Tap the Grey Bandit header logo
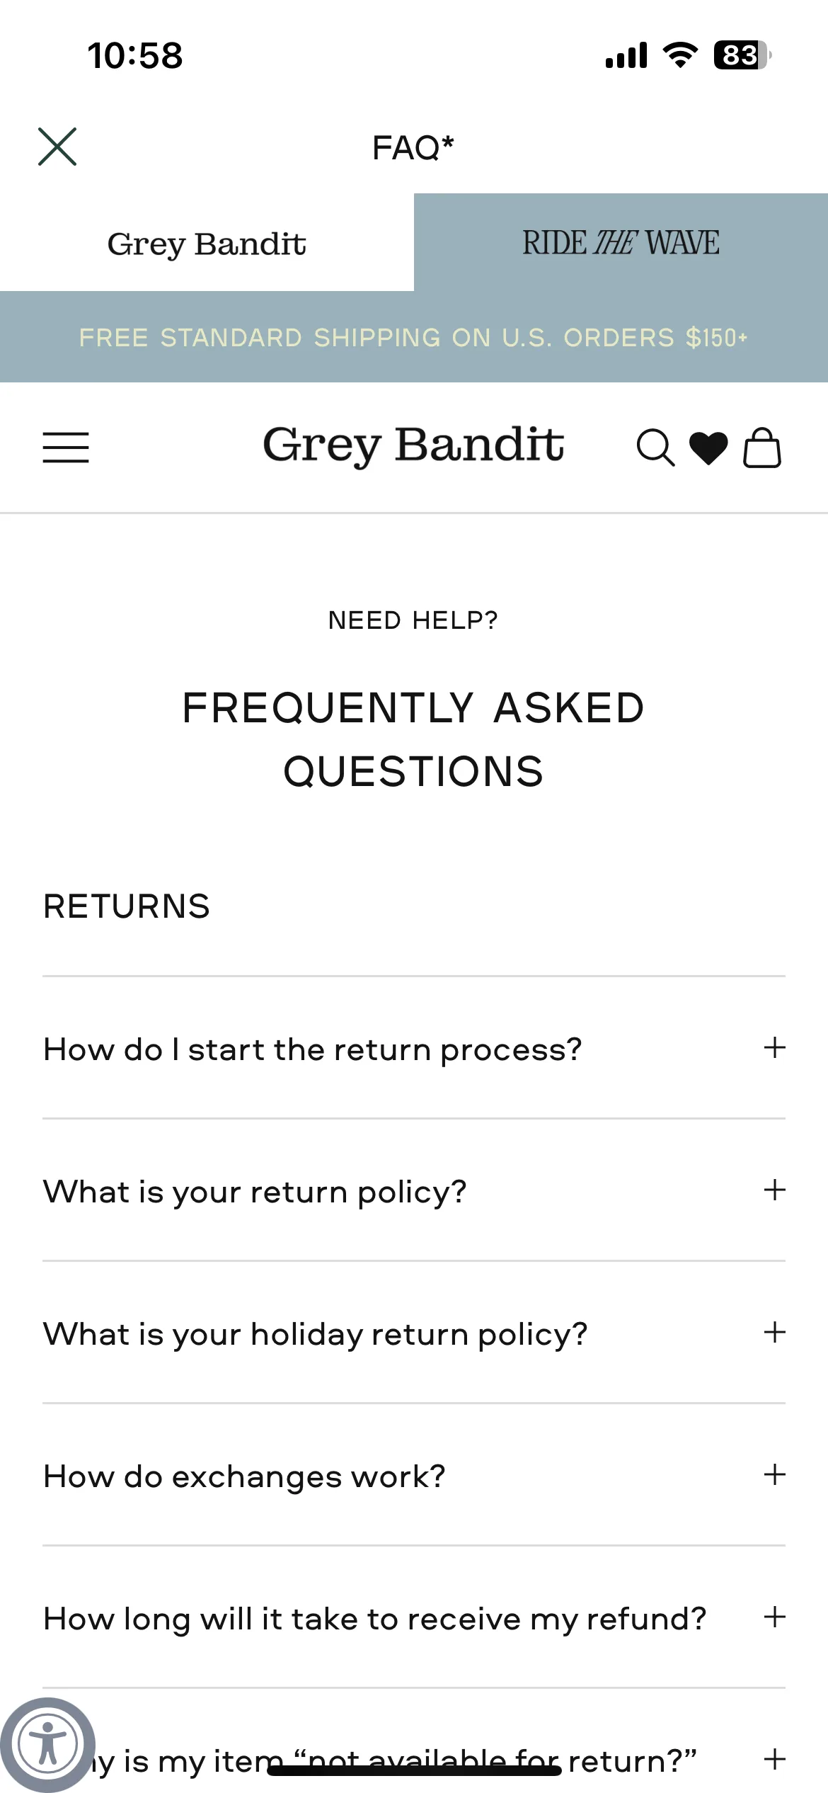This screenshot has height=1793, width=828. coord(413,446)
